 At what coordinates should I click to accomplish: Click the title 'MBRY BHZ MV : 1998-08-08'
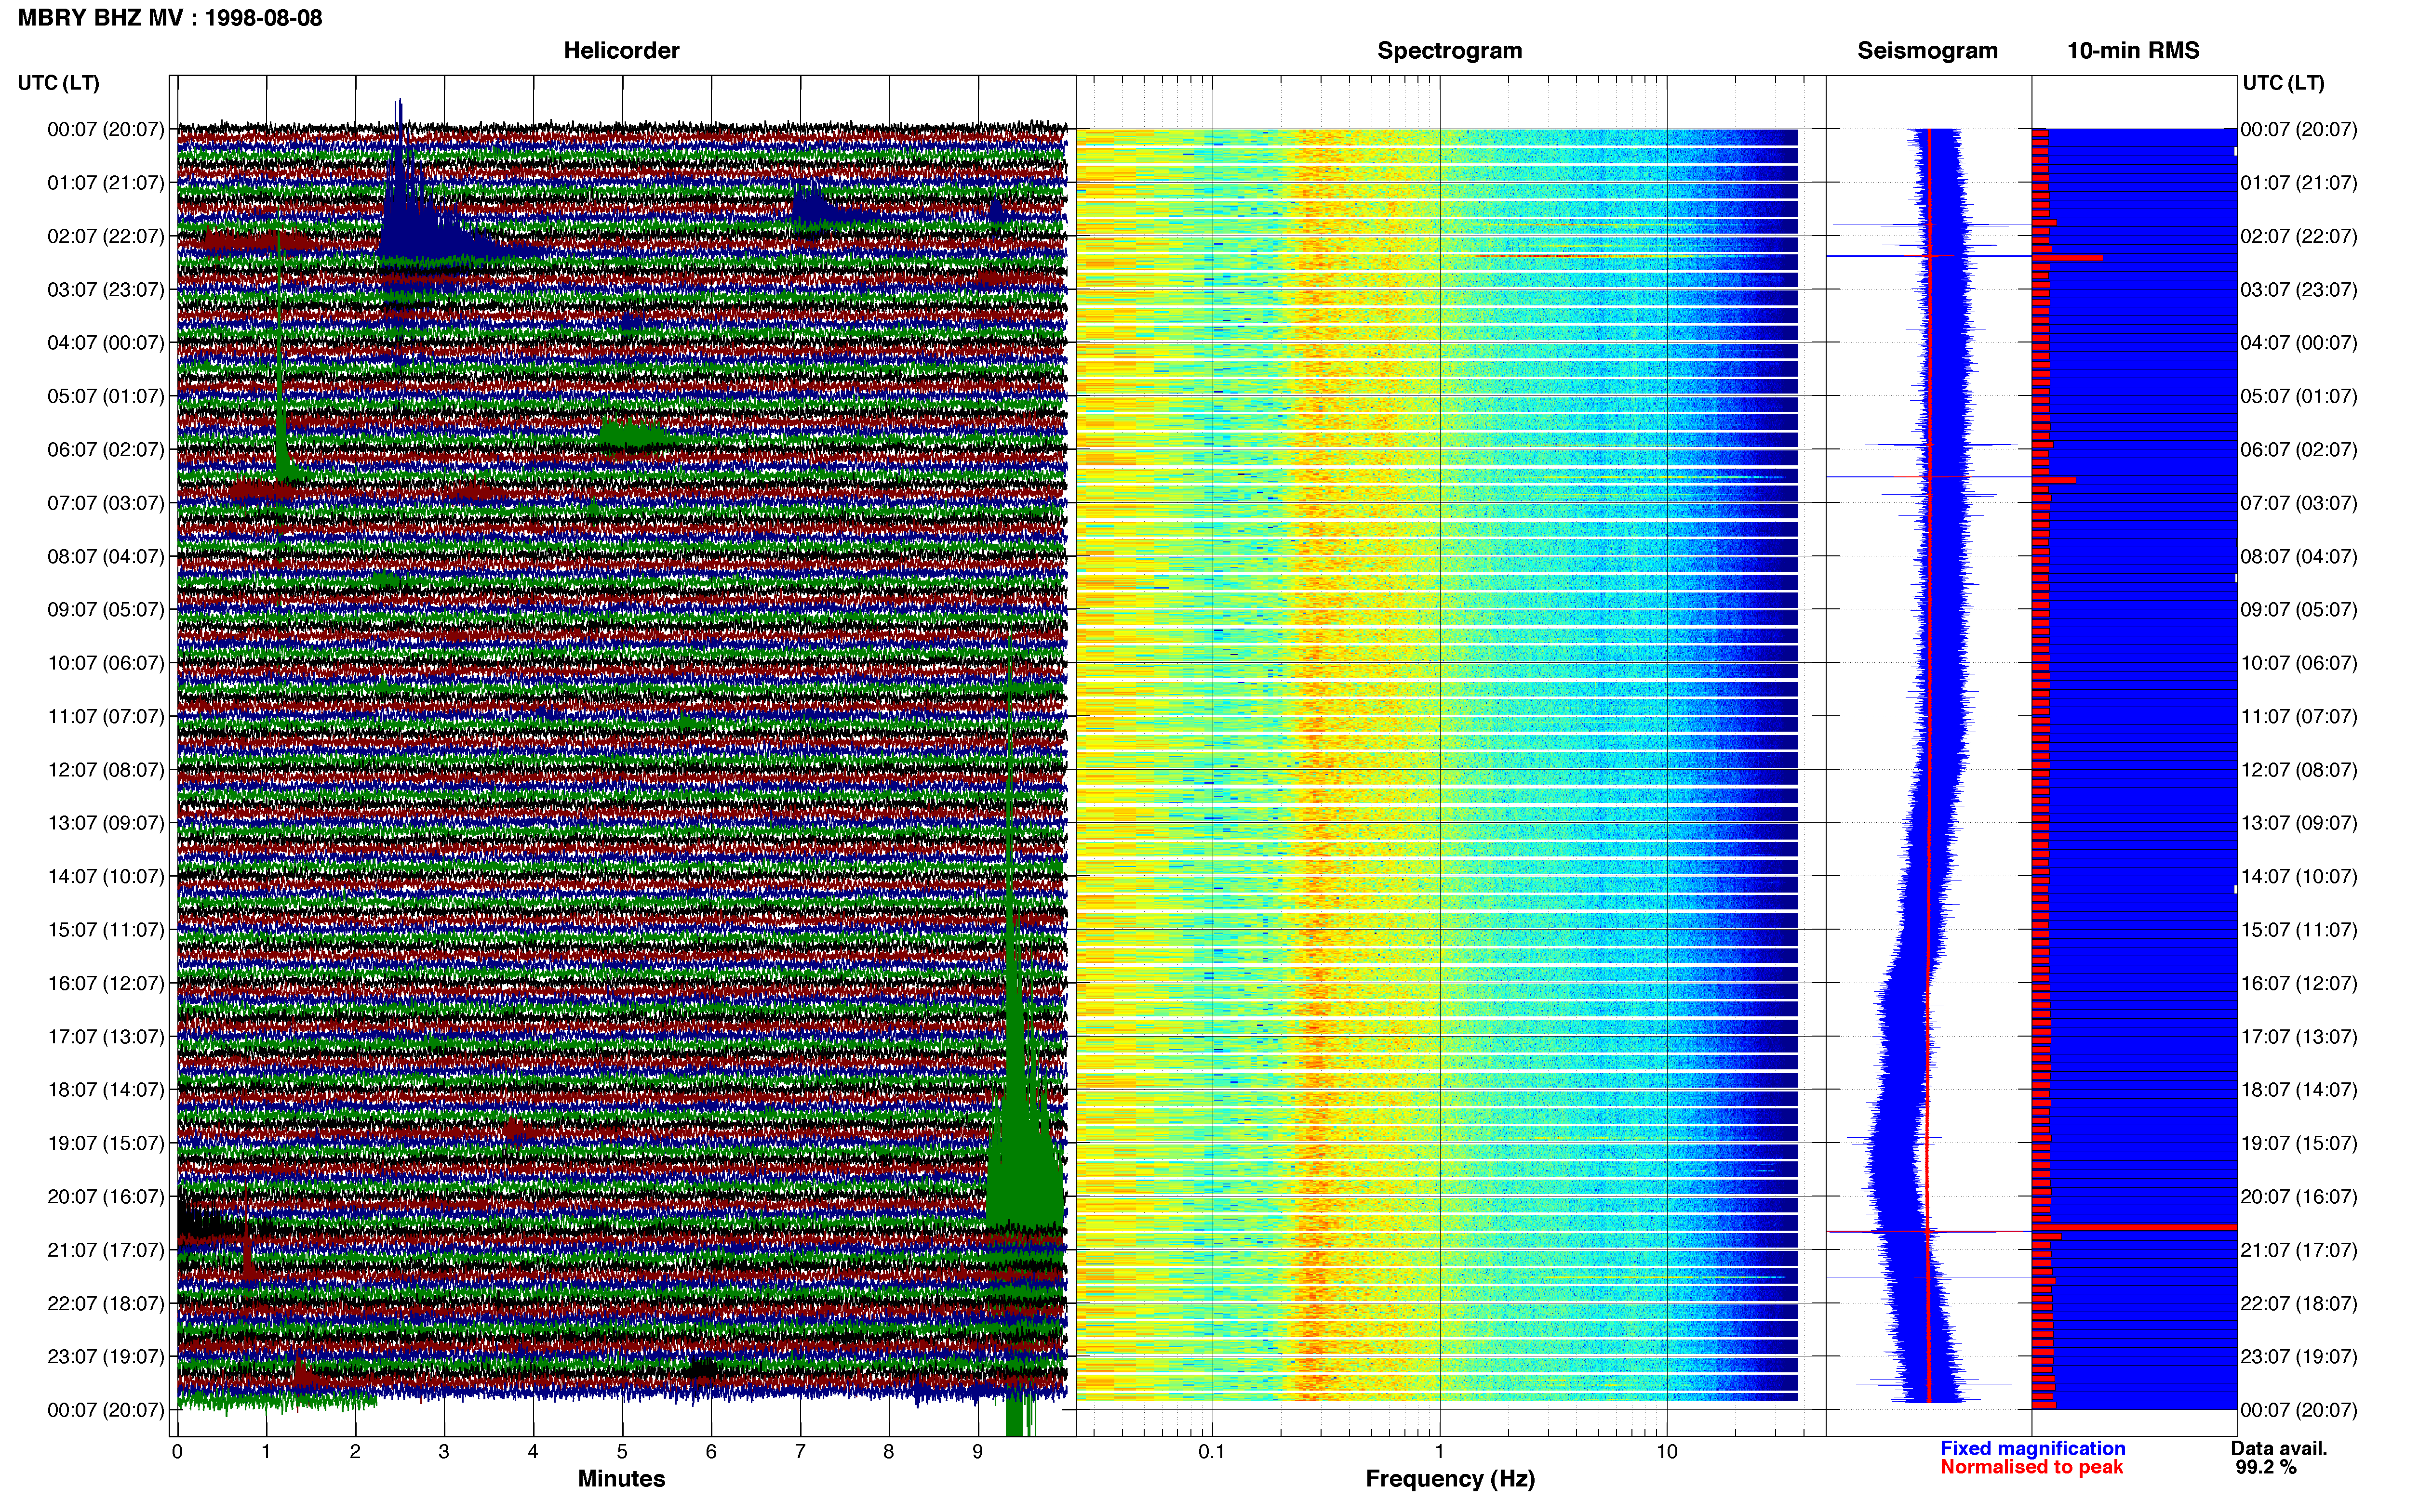[x=170, y=18]
